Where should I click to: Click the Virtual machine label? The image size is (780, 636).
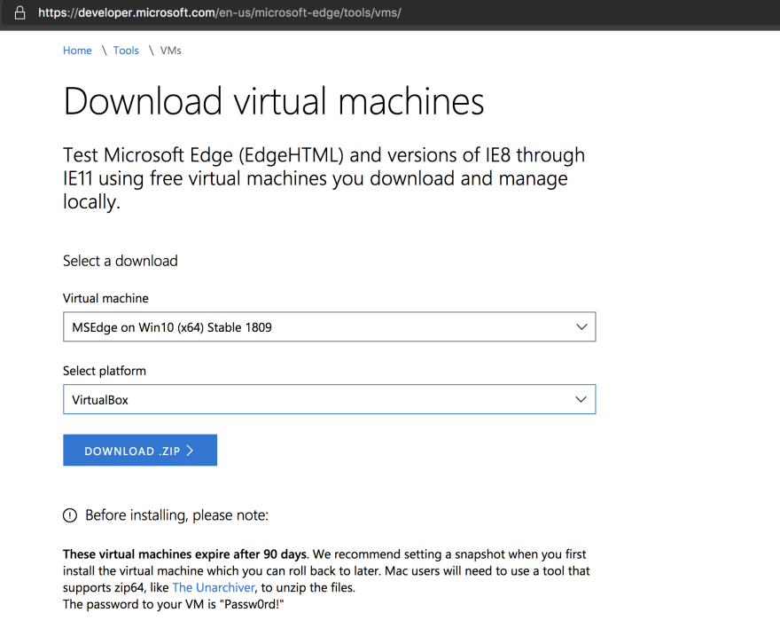pos(105,298)
